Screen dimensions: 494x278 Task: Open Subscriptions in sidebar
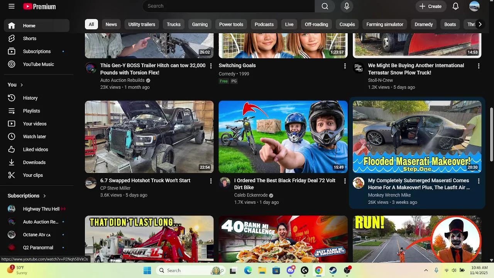(x=37, y=51)
